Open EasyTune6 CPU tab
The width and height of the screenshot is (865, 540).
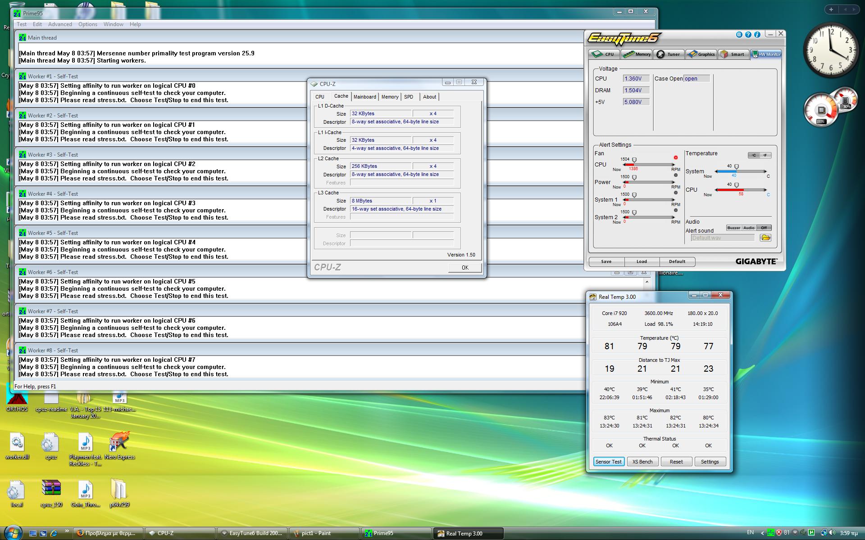tap(604, 54)
